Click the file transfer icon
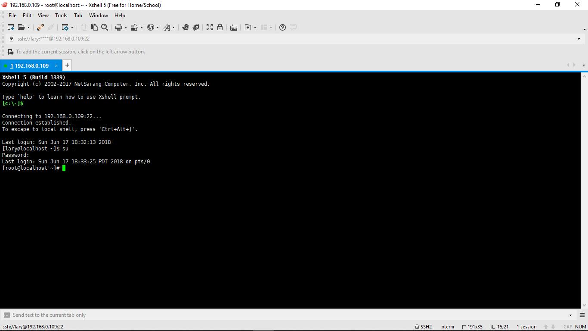 (134, 27)
